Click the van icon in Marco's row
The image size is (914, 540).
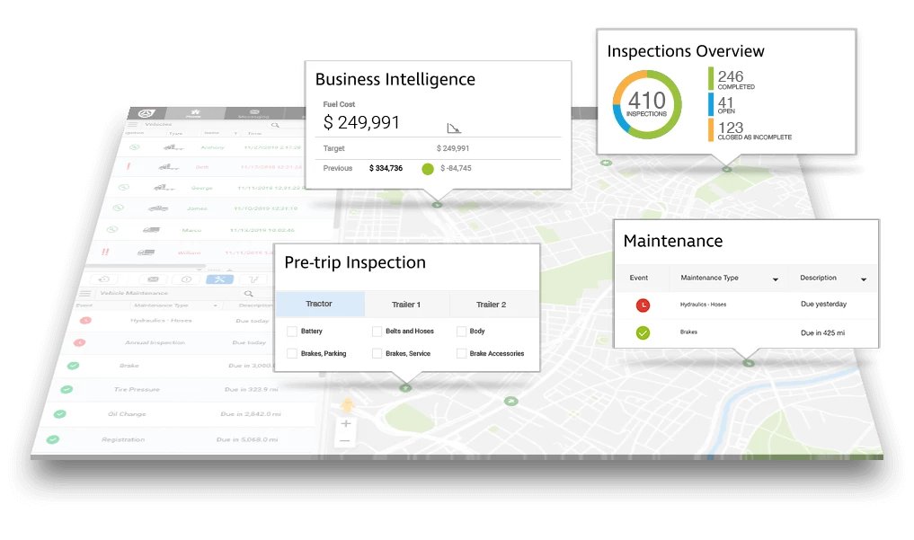click(151, 229)
